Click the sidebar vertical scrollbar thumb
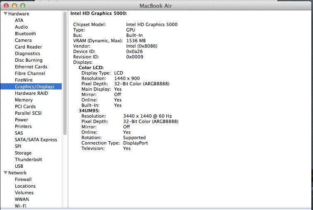Image resolution: width=313 pixels, height=210 pixels. click(65, 73)
